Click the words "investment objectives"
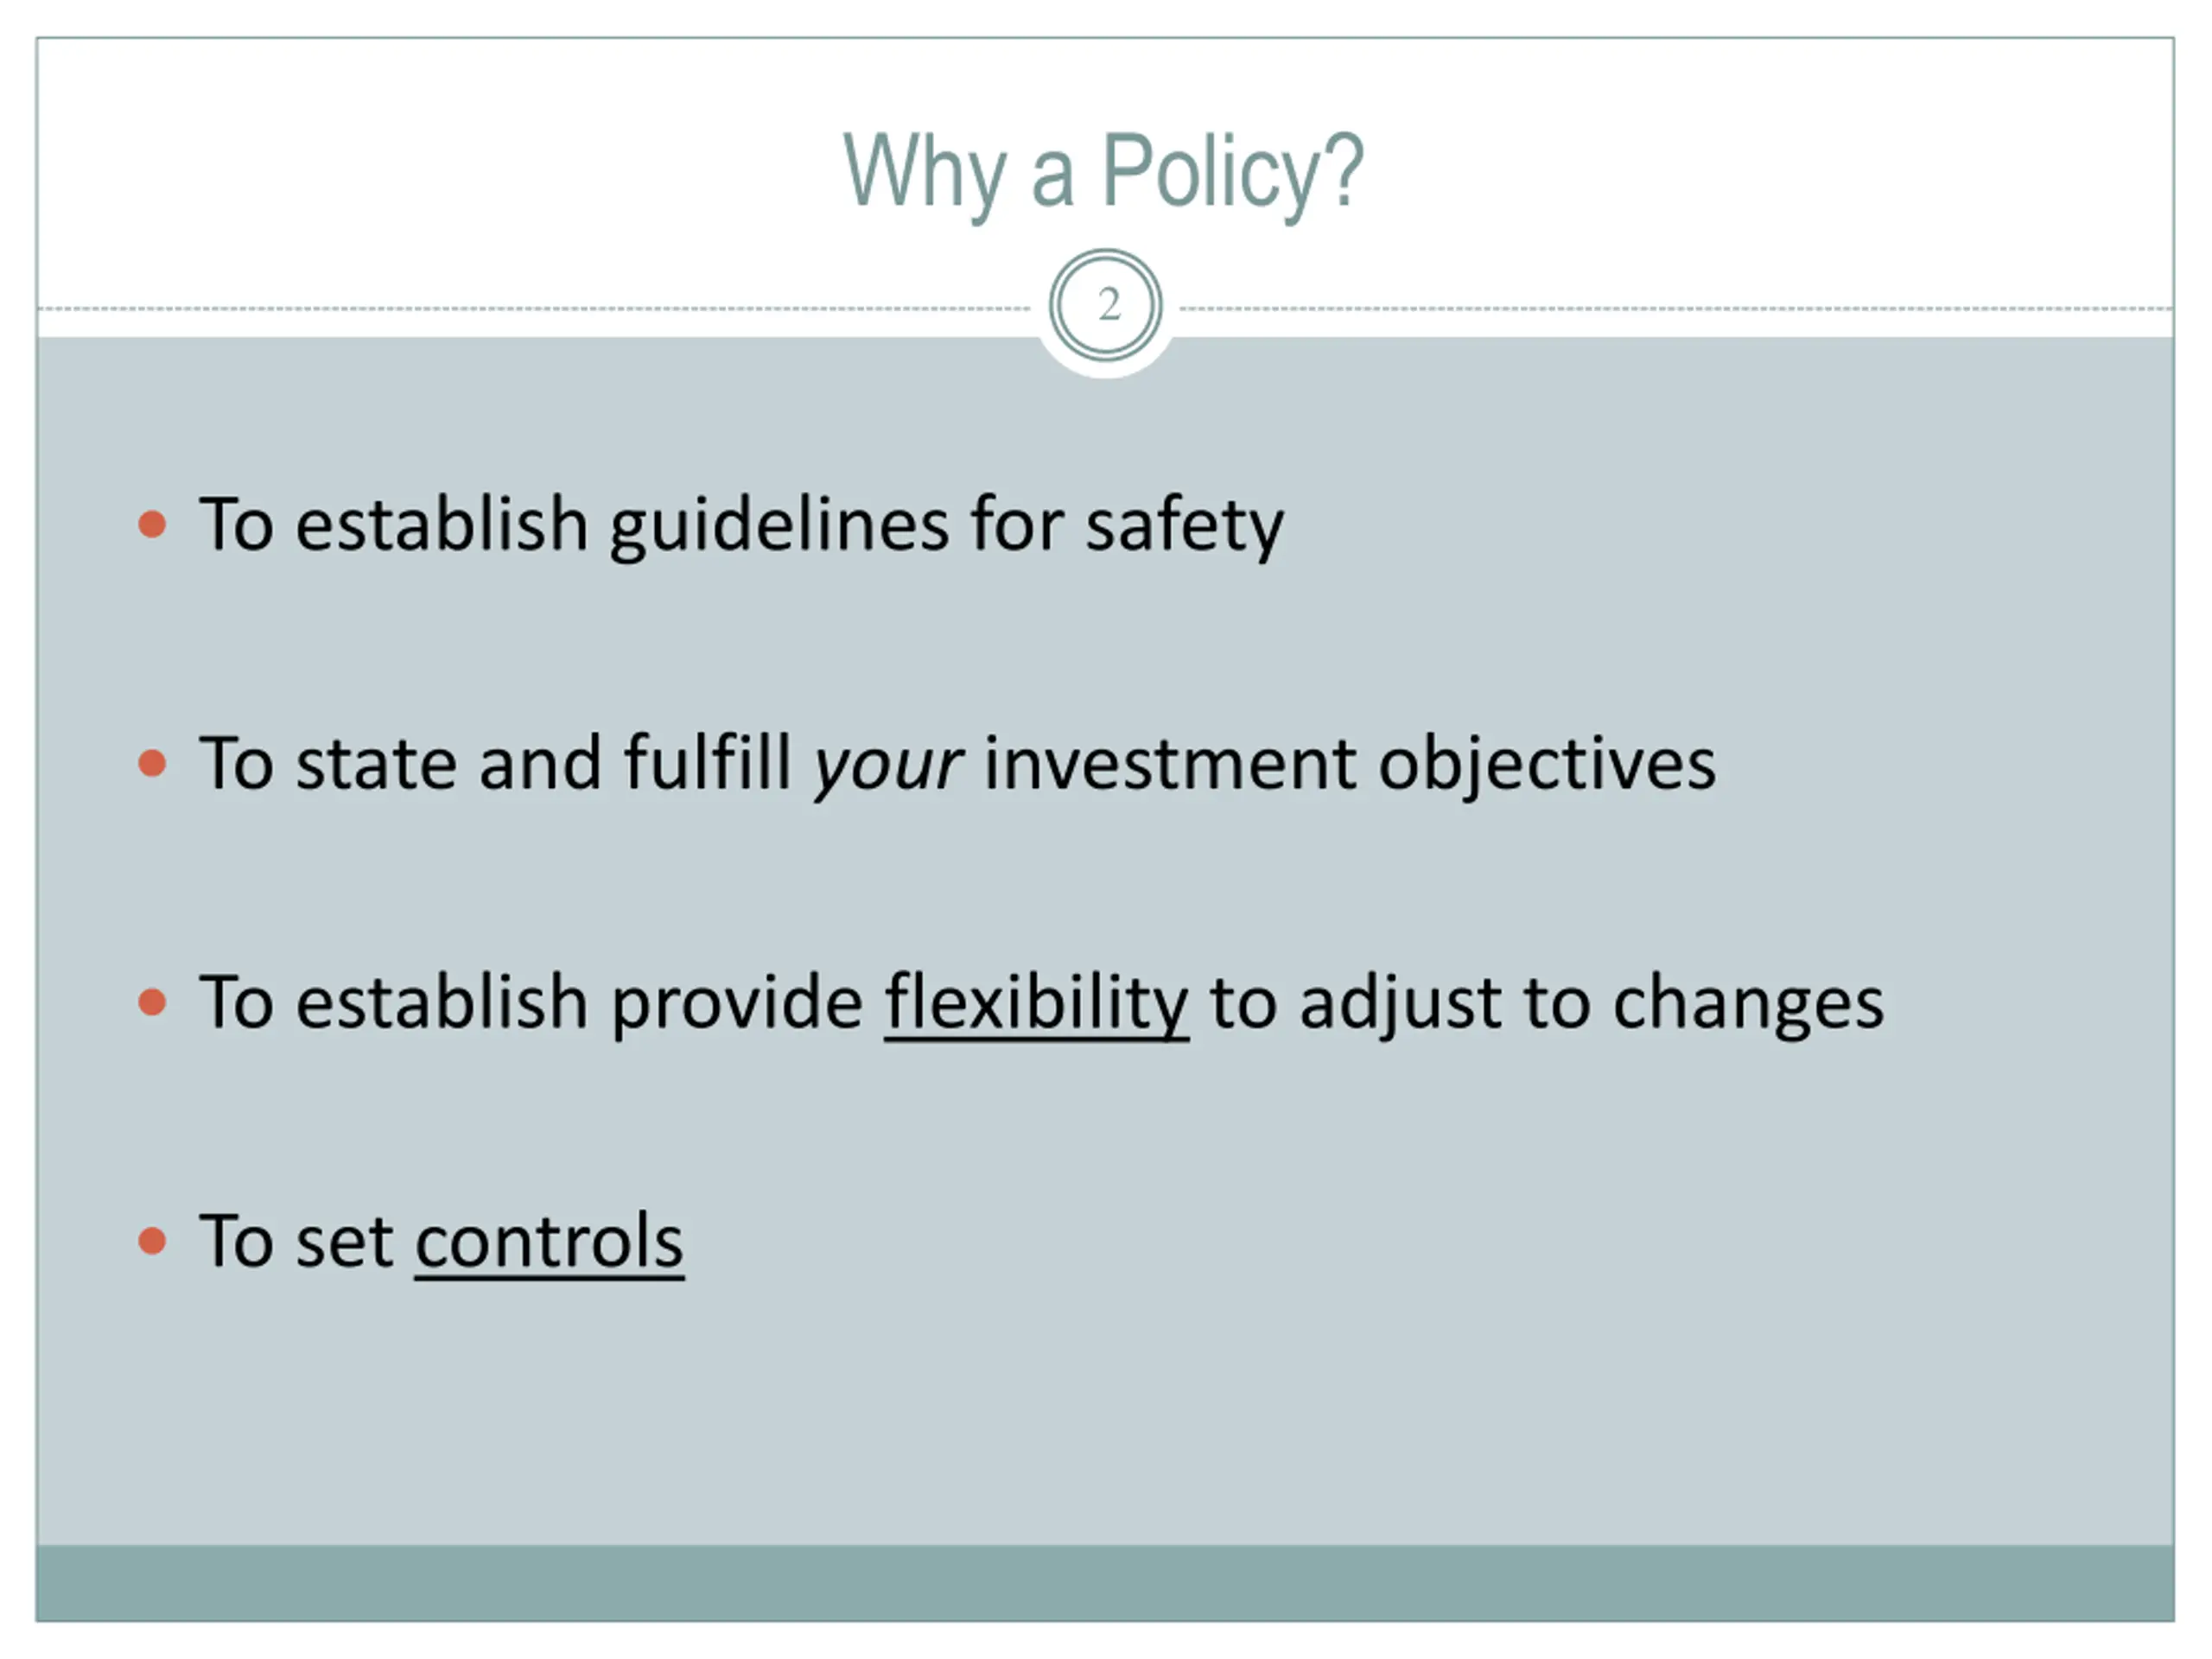 [1349, 763]
